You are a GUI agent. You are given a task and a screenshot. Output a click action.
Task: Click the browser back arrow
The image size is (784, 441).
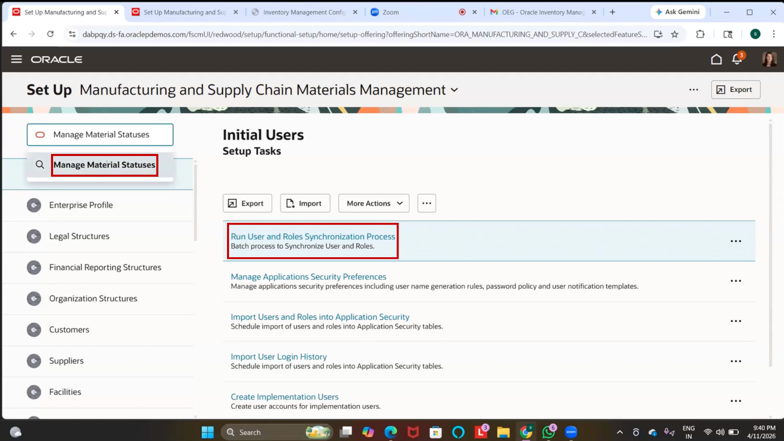(x=13, y=34)
